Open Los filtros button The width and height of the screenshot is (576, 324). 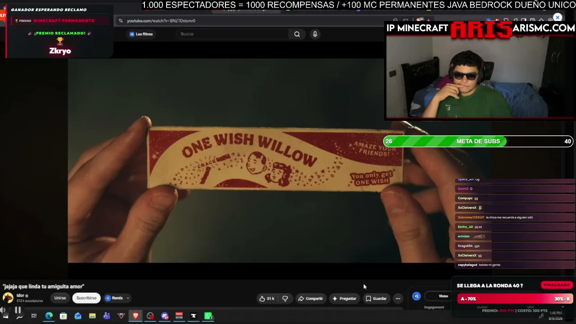(141, 34)
